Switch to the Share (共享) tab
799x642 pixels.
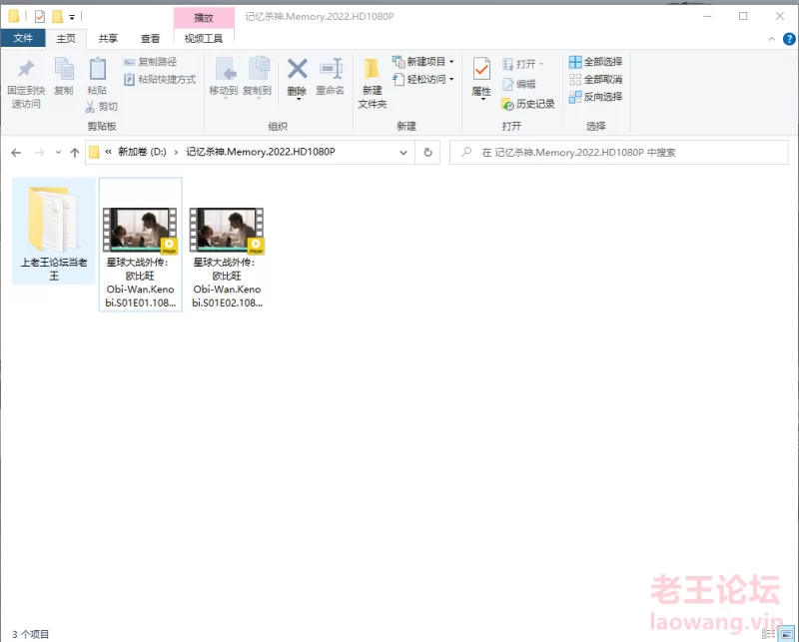pos(108,38)
